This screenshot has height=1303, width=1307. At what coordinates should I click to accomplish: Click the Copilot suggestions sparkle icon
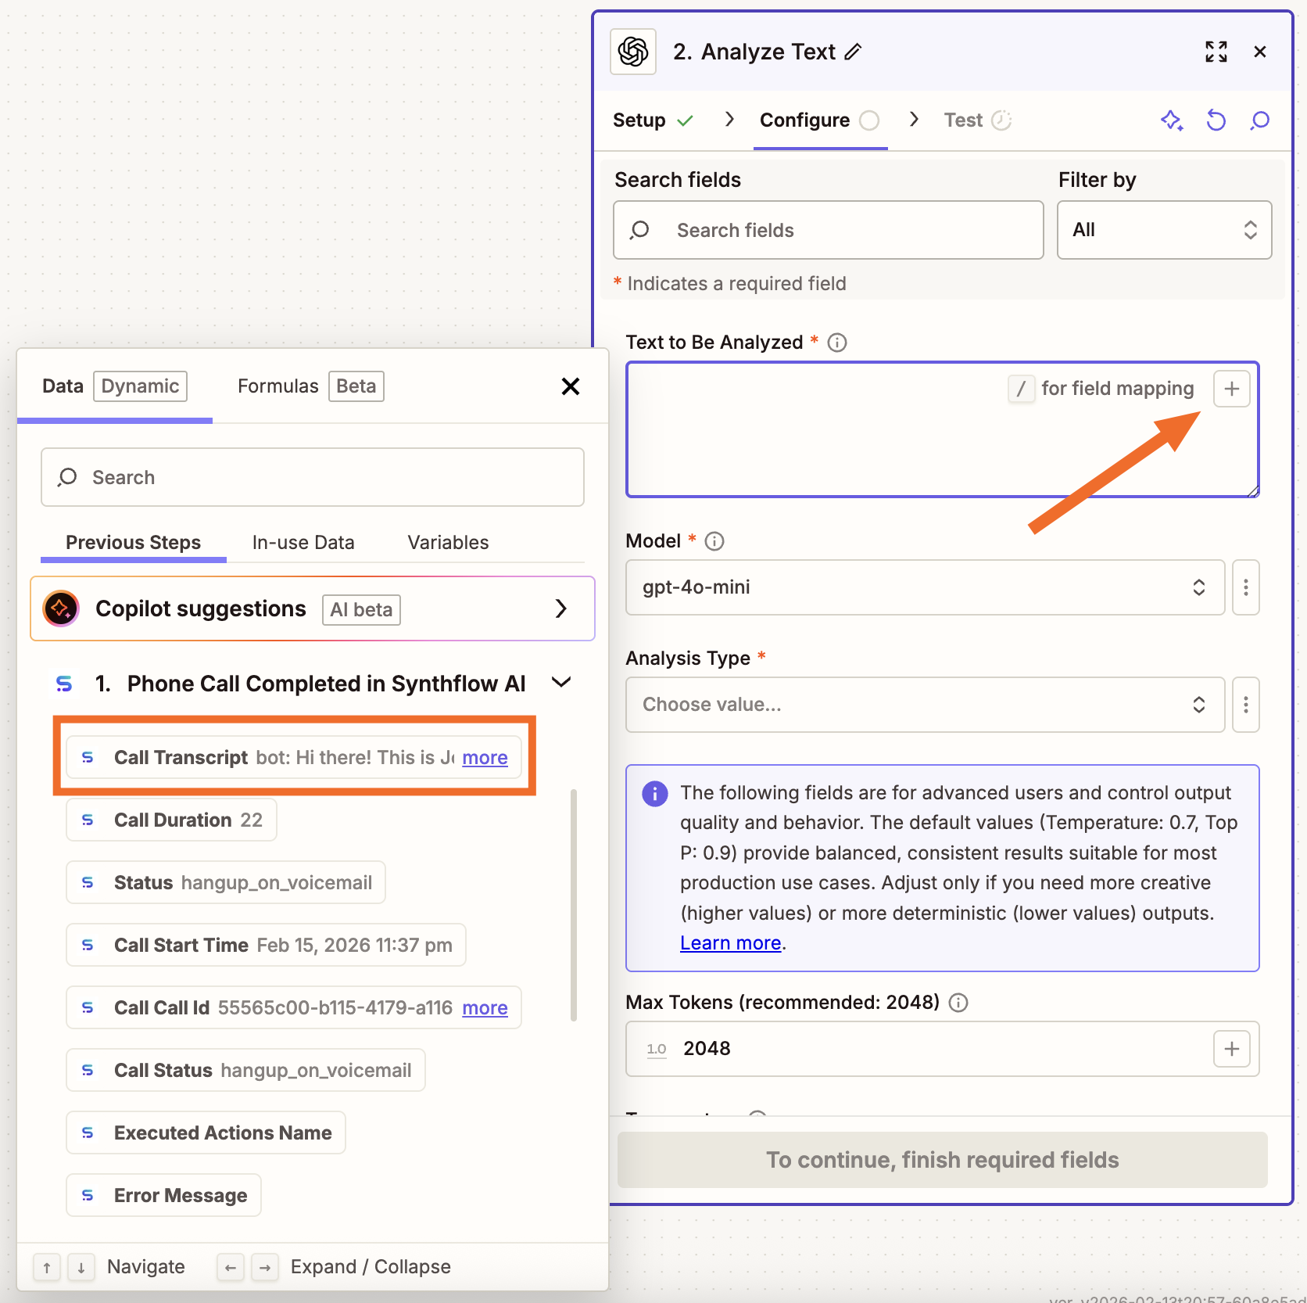pyautogui.click(x=60, y=608)
